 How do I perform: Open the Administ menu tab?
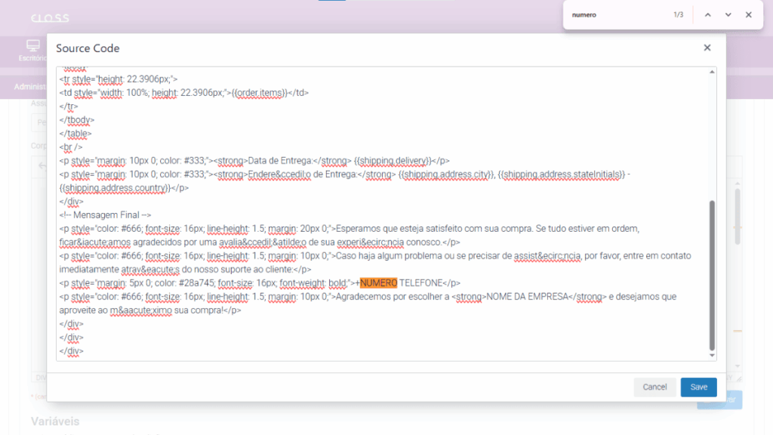pos(30,87)
